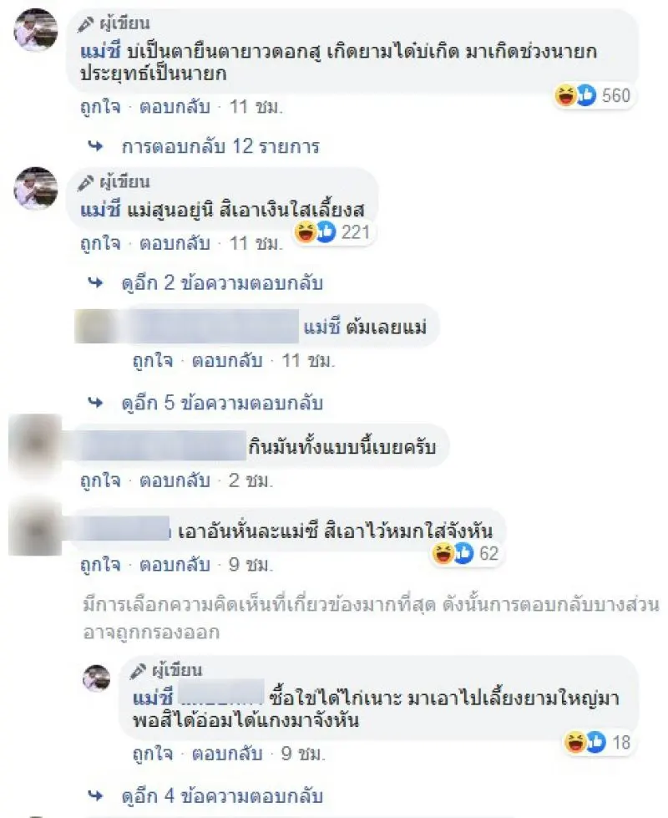The height and width of the screenshot is (818, 668).
Task: Open the reactions showing 18
Action: [x=598, y=742]
